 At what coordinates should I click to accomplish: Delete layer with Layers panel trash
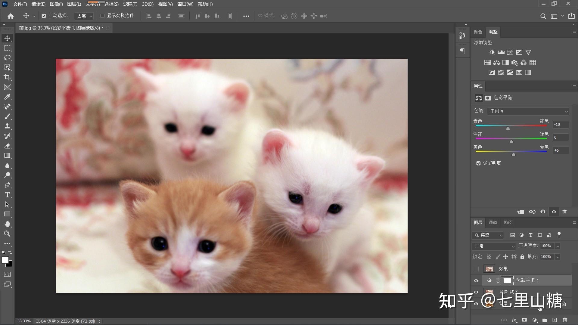[565, 320]
